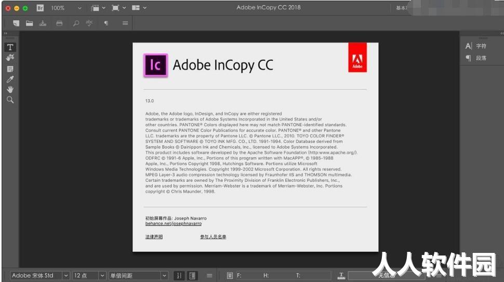
Task: Minimize the window with yellow button
Action: pos(17,8)
